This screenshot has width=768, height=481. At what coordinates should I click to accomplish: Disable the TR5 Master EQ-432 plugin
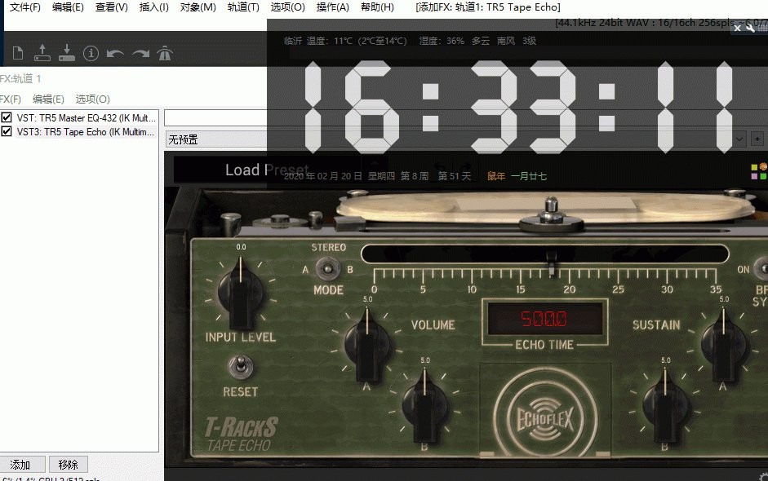(x=7, y=117)
